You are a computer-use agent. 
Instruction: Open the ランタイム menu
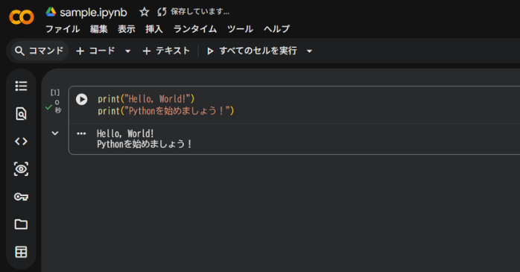coord(195,29)
